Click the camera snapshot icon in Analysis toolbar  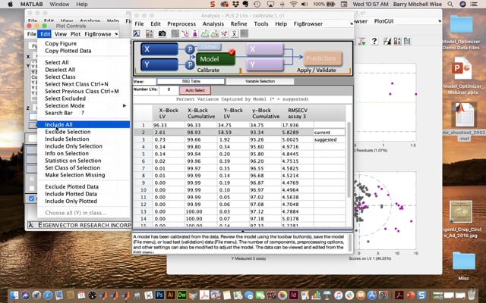(x=162, y=33)
